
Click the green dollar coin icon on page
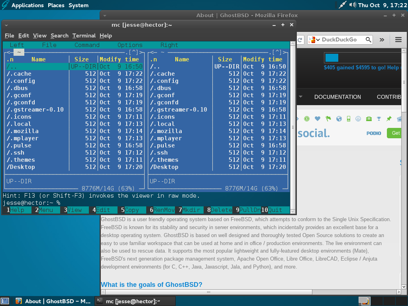pos(307,119)
